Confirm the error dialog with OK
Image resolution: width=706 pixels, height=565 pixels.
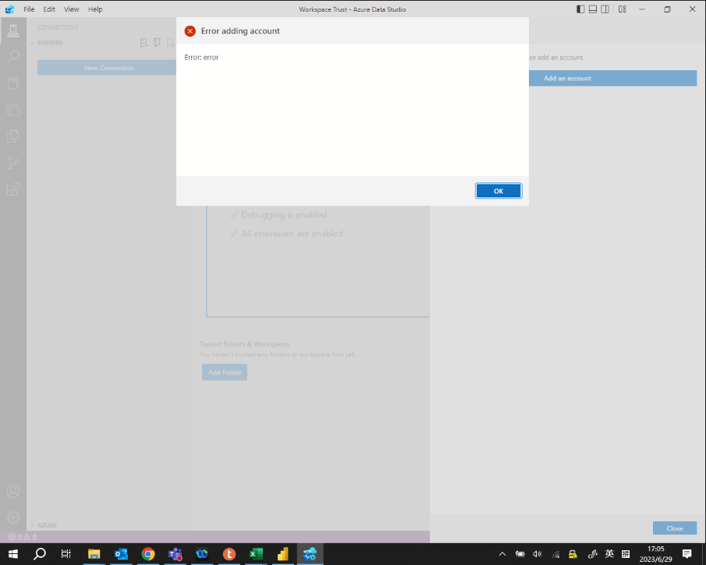pyautogui.click(x=498, y=191)
